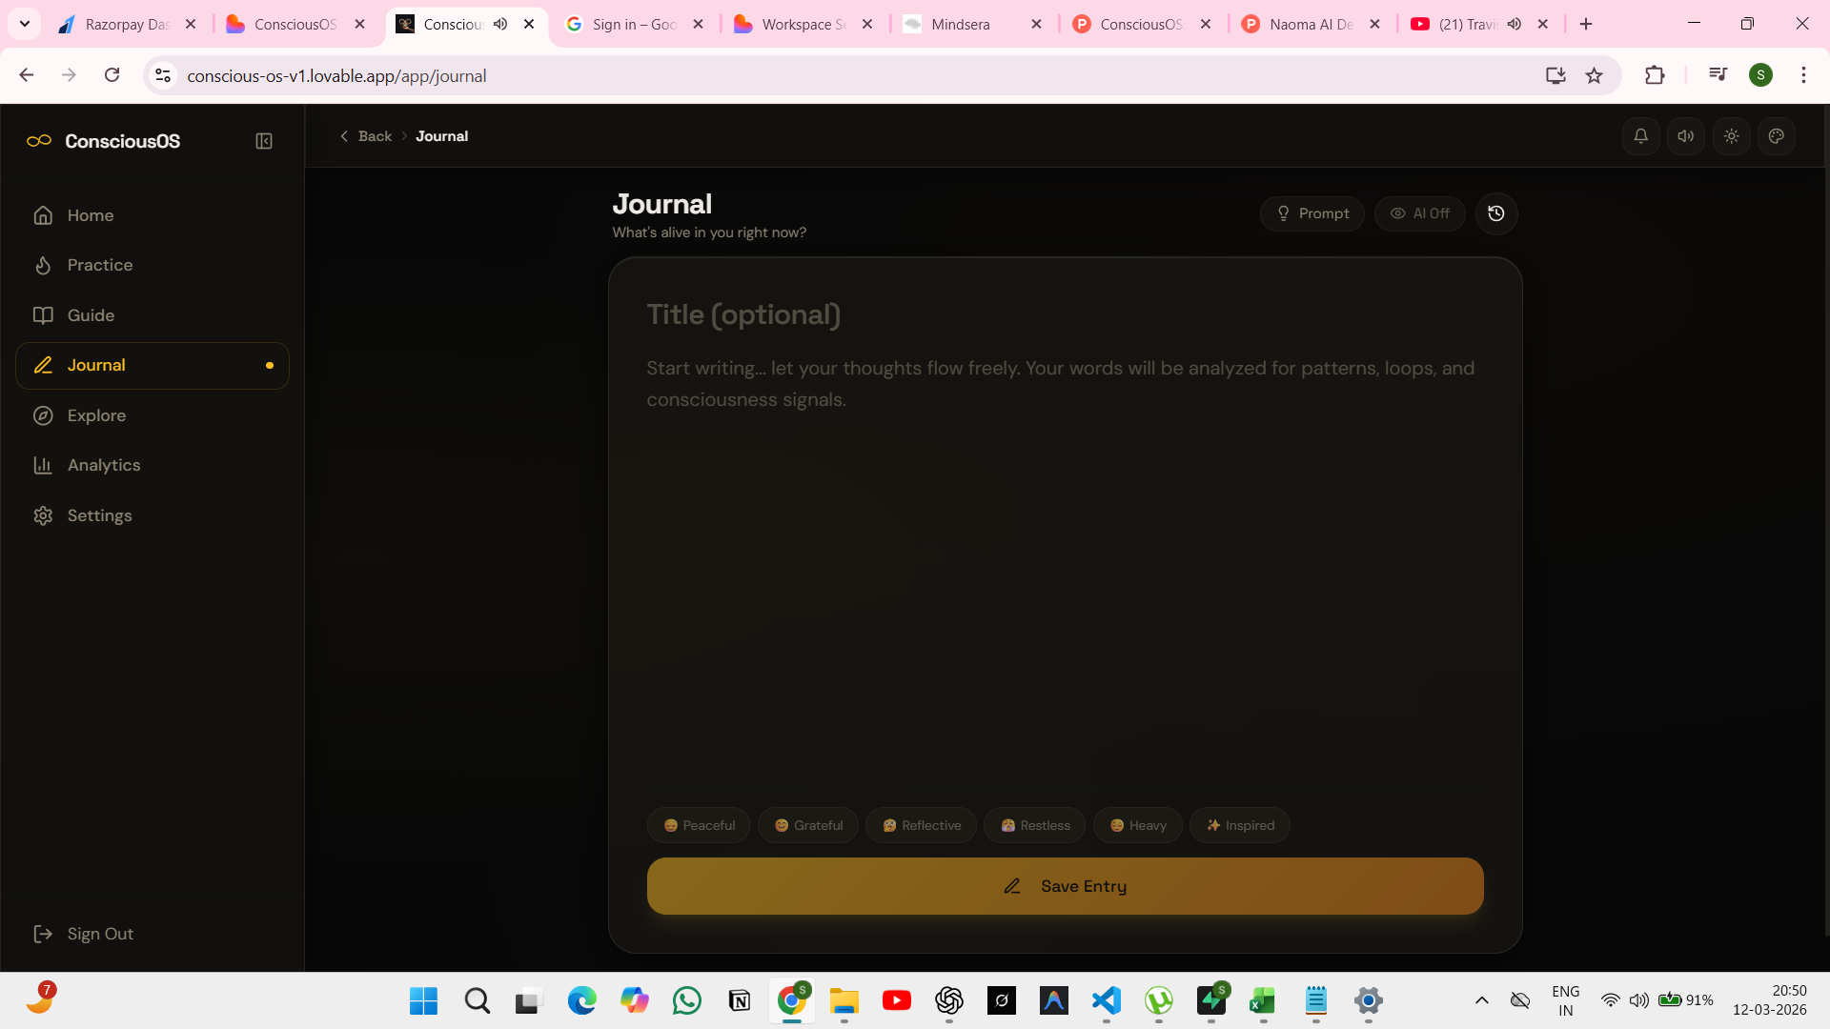Open Chrome three-dot menu
This screenshot has width=1830, height=1029.
click(x=1803, y=75)
